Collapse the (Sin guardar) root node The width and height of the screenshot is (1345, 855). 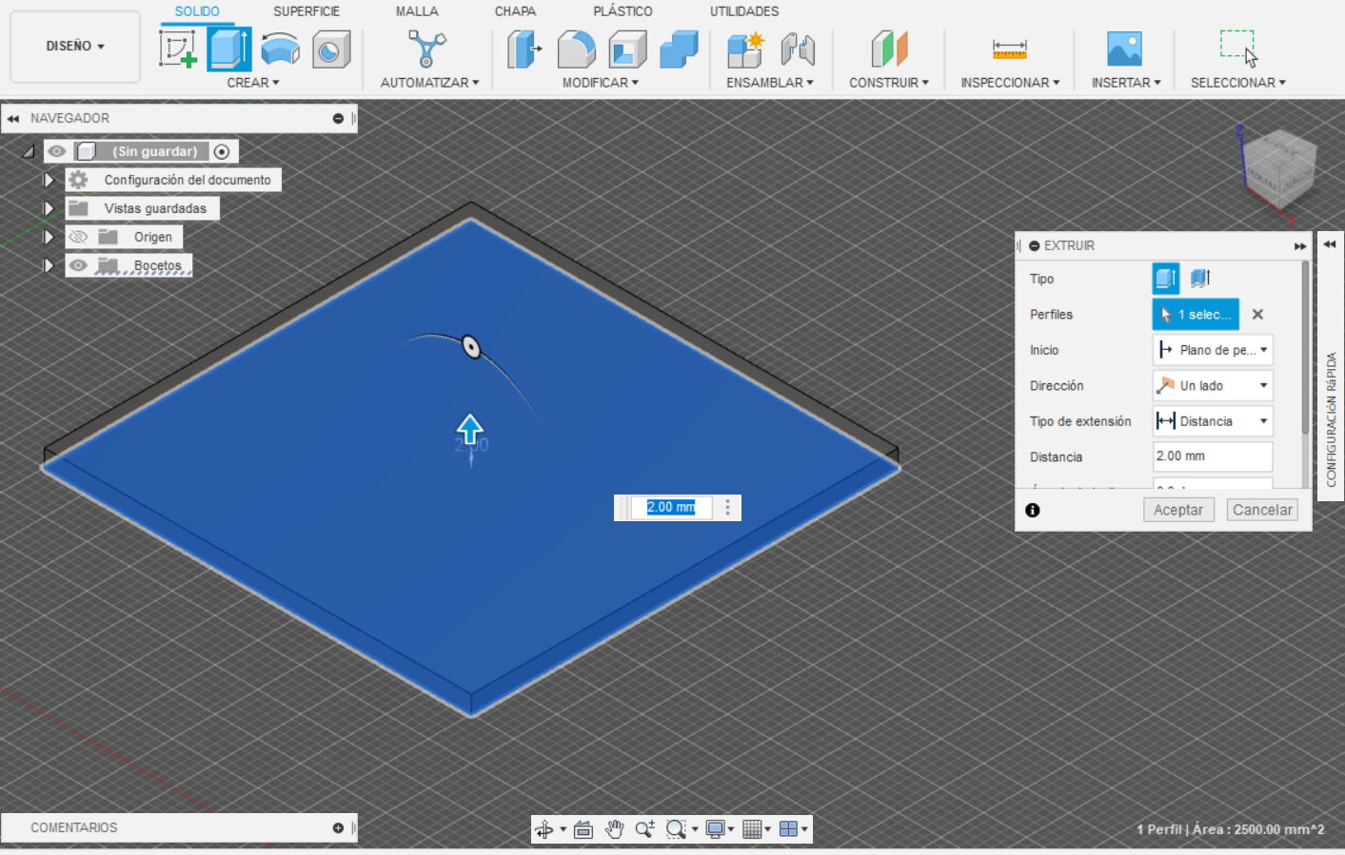coord(29,151)
